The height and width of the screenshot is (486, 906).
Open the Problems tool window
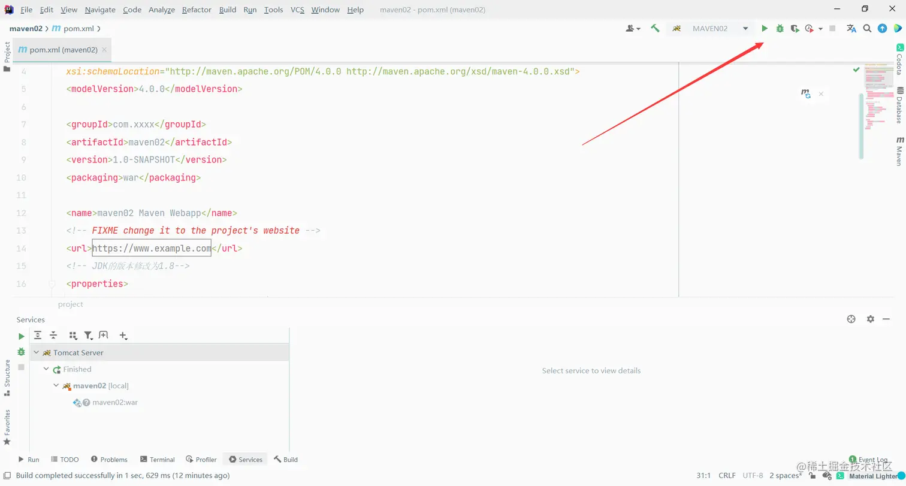click(x=109, y=460)
